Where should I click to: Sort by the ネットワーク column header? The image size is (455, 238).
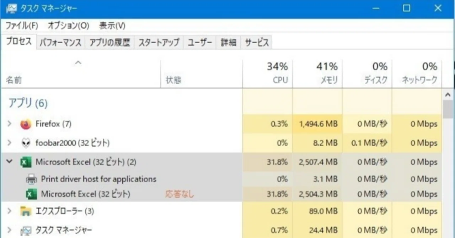tap(417, 74)
